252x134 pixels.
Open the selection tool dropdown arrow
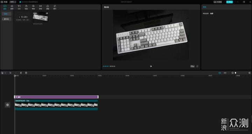click(5, 73)
